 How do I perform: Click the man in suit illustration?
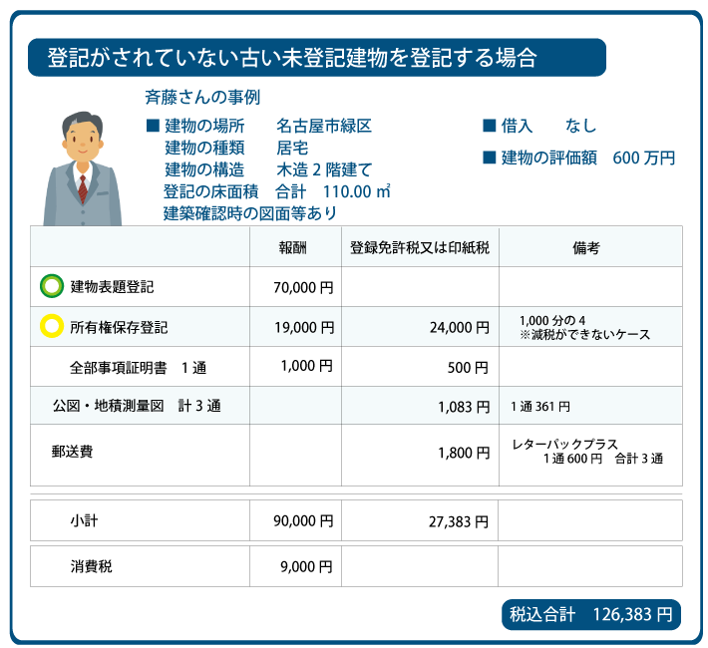click(82, 168)
